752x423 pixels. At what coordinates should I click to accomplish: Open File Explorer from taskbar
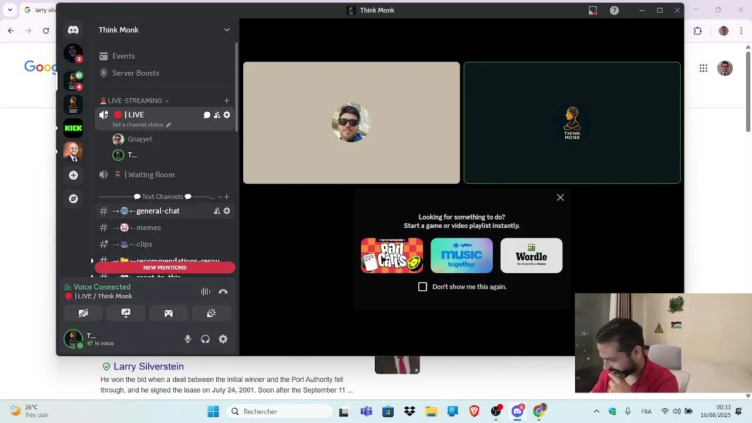pyautogui.click(x=431, y=411)
